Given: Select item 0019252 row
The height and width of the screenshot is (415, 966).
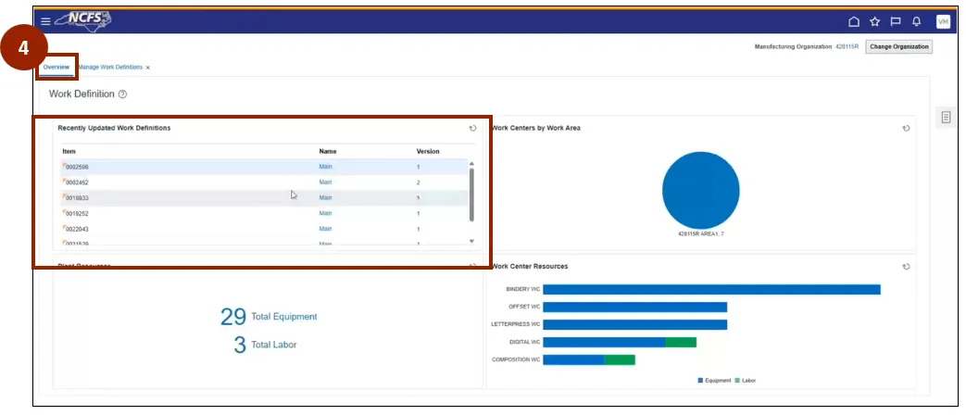Looking at the screenshot, I should [x=264, y=213].
